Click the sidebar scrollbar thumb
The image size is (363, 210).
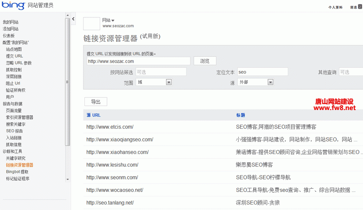click(x=68, y=82)
